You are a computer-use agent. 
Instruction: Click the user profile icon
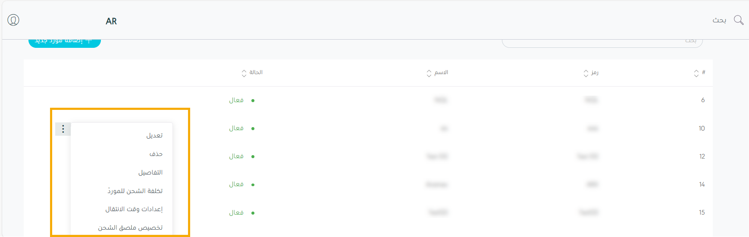click(13, 20)
